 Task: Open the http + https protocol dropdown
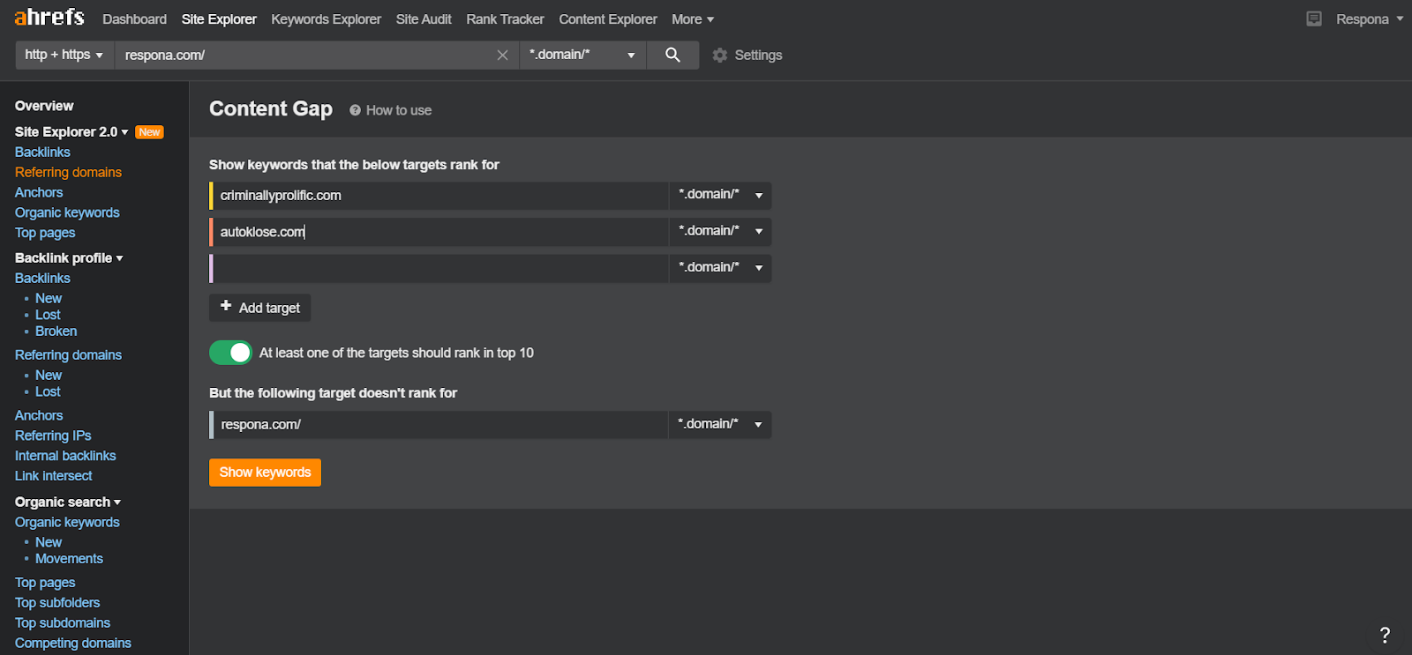click(64, 55)
